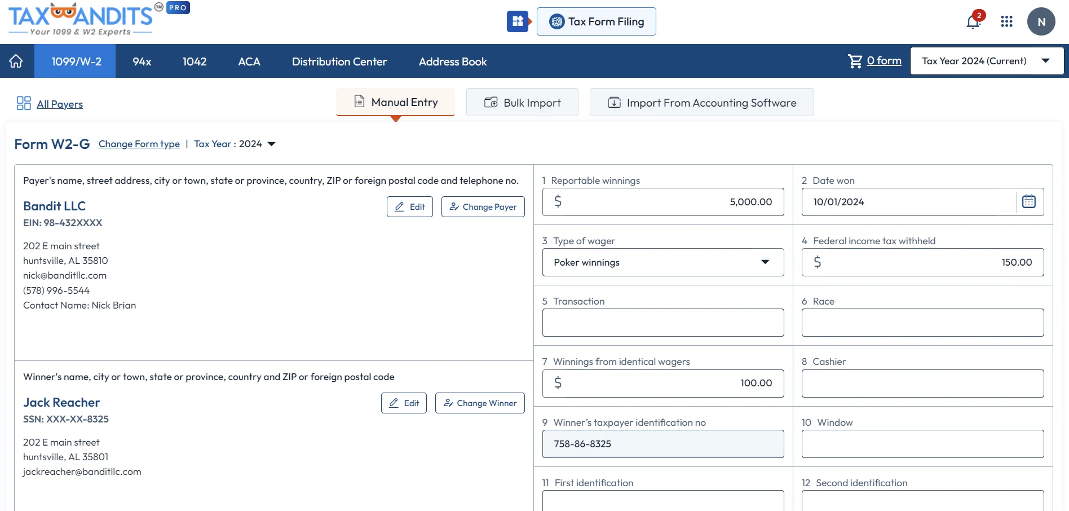
Task: Click Winnings from identical wagers field
Action: point(663,384)
